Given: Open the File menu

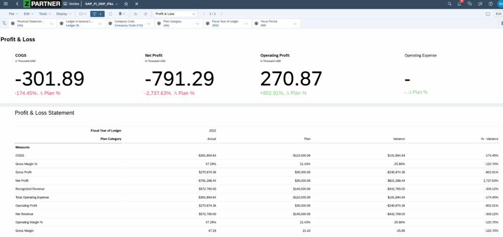Looking at the screenshot, I should 13,14.
